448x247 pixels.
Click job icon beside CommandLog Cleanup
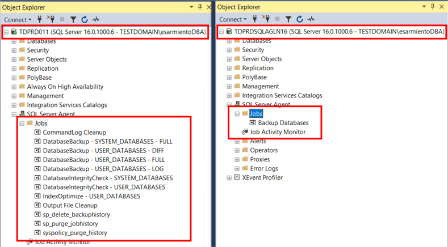point(37,132)
